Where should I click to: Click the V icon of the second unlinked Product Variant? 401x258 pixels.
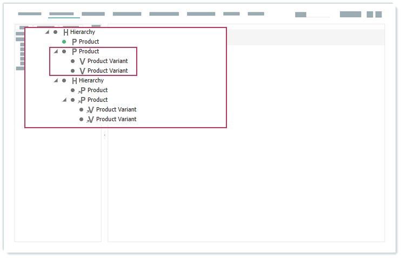pos(82,71)
